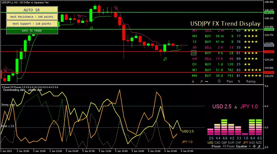Screen dimensions: 277x154
Task: Click the music note icon in FX Trend panel
Action: click(201, 81)
